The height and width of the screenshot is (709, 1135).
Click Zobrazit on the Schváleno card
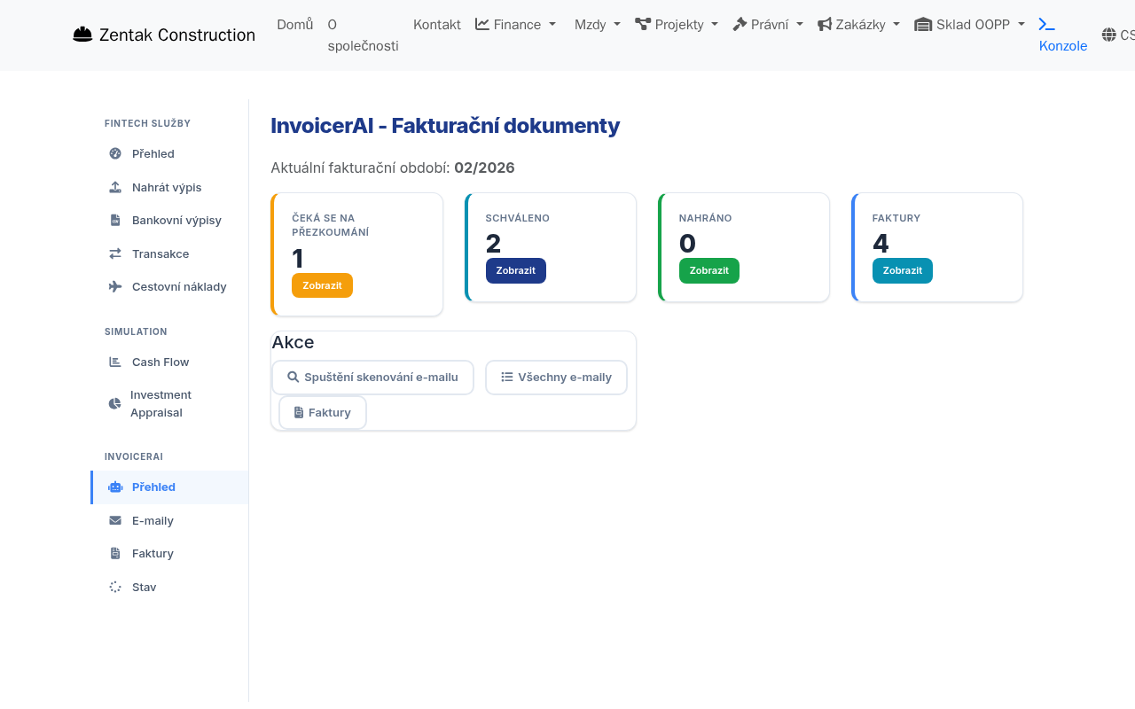click(515, 270)
